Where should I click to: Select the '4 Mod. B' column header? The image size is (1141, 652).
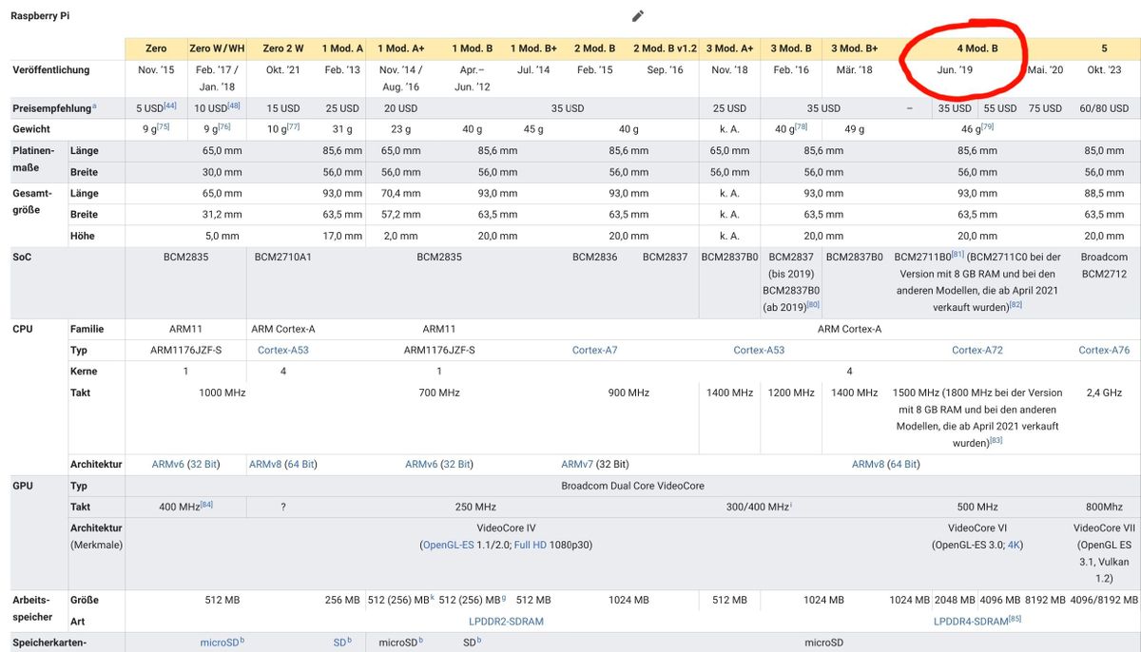point(977,48)
